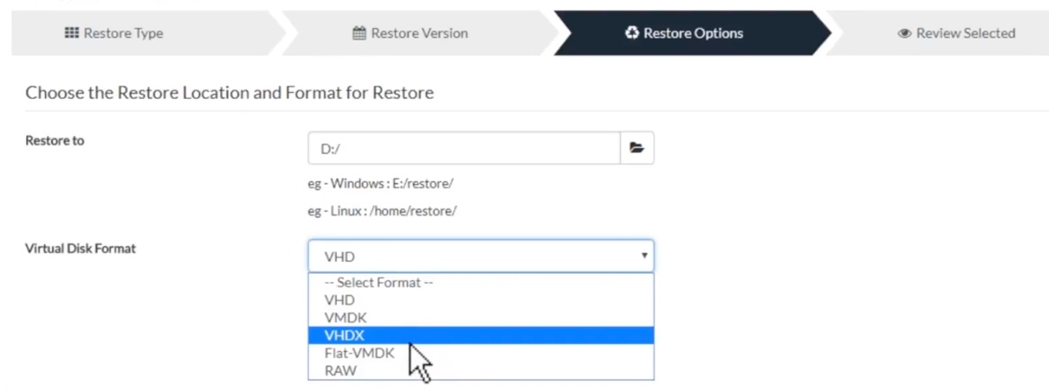Click the recycle icon on Restore Options step
Image resolution: width=1049 pixels, height=389 pixels.
pos(630,34)
